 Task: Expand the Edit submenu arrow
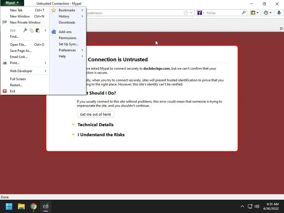click(x=45, y=30)
